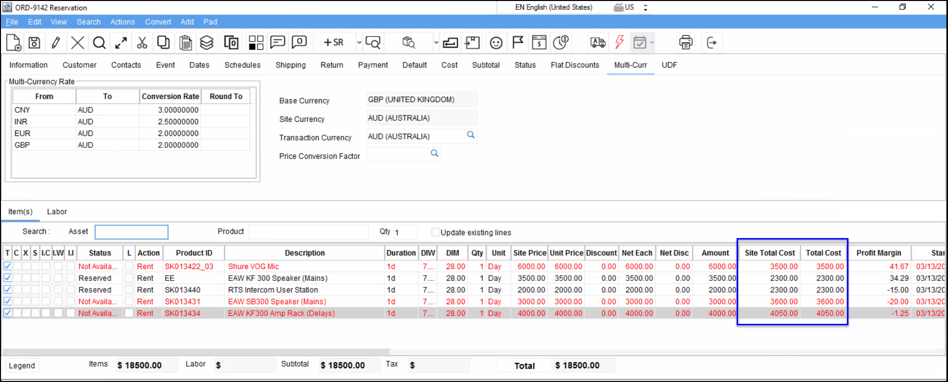Switch to the Flat Discounts tab
This screenshot has width=948, height=382.
[x=575, y=65]
